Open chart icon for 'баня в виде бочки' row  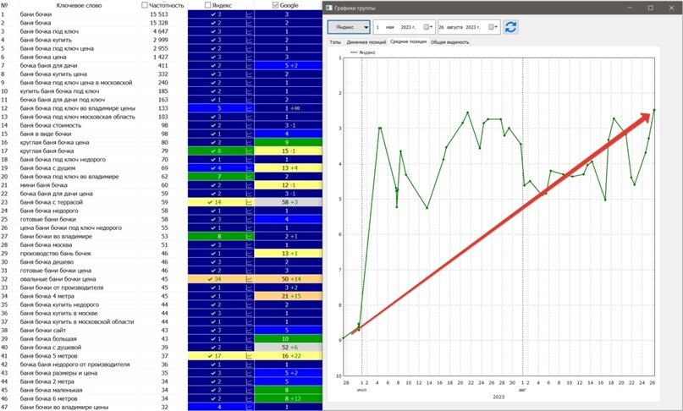click(x=250, y=134)
